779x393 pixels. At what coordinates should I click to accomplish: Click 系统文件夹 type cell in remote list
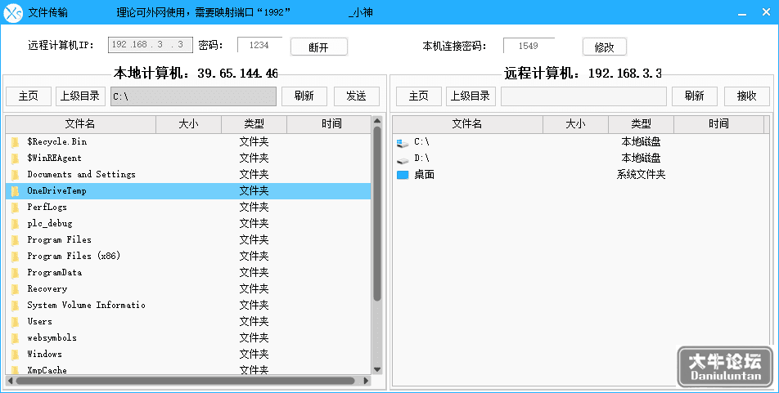[x=641, y=175]
